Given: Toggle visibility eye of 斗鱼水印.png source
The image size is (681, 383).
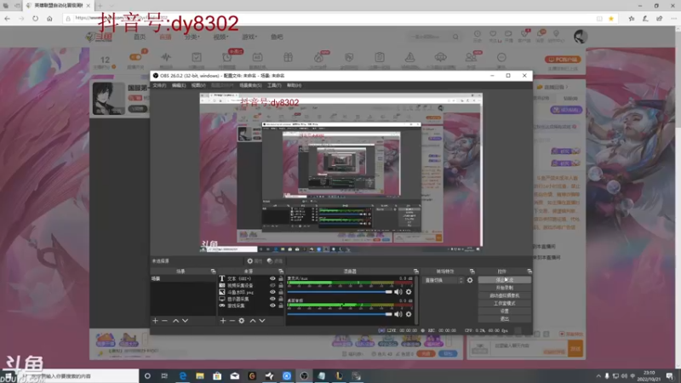Looking at the screenshot, I should 272,292.
